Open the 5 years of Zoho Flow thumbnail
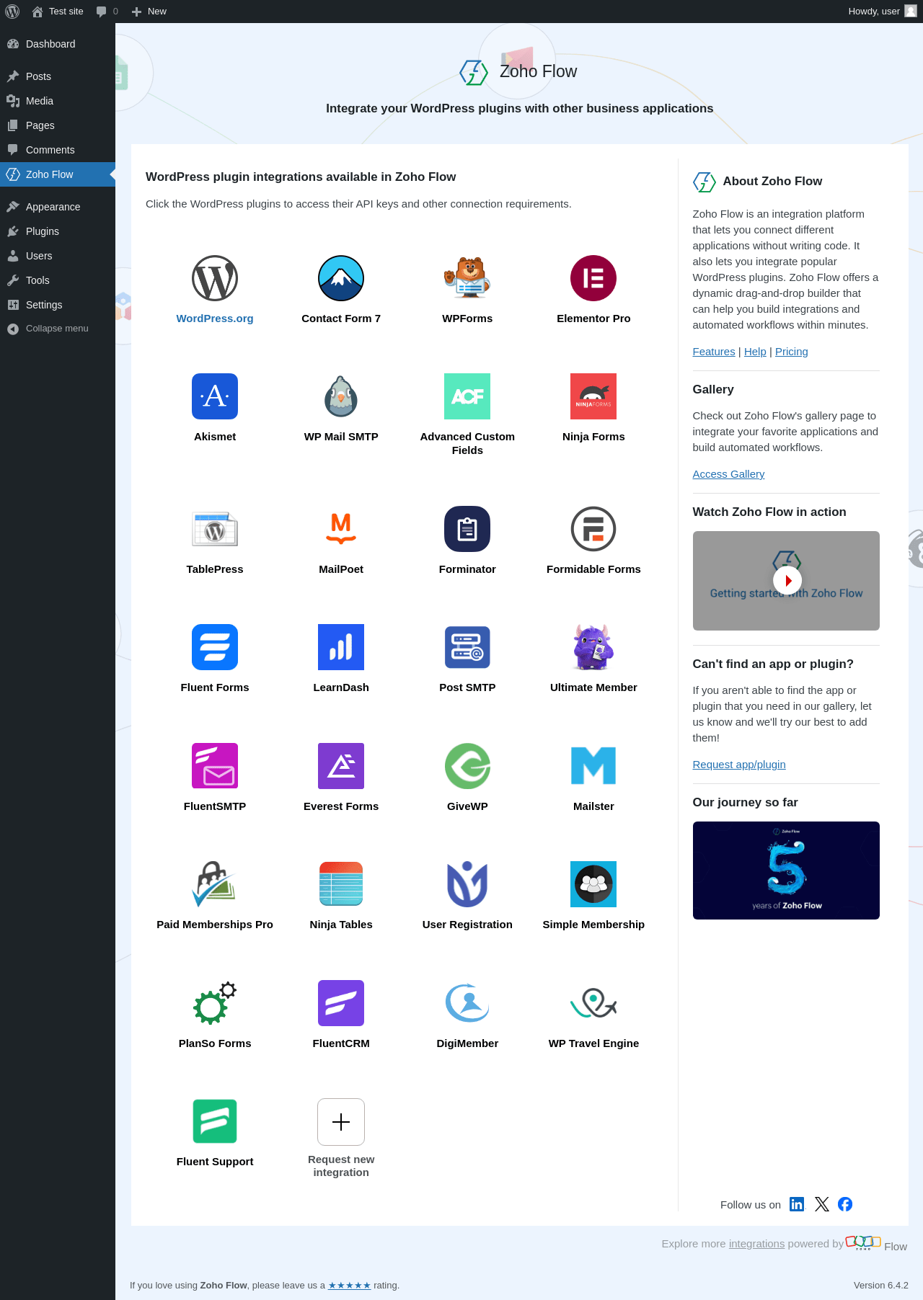The width and height of the screenshot is (923, 1300). tap(786, 871)
